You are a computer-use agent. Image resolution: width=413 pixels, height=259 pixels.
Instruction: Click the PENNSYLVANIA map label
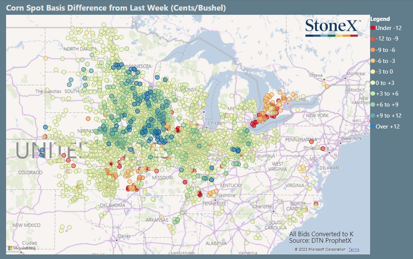point(301,140)
